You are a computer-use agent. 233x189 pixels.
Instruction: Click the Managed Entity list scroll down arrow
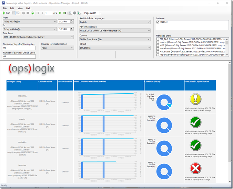227,55
